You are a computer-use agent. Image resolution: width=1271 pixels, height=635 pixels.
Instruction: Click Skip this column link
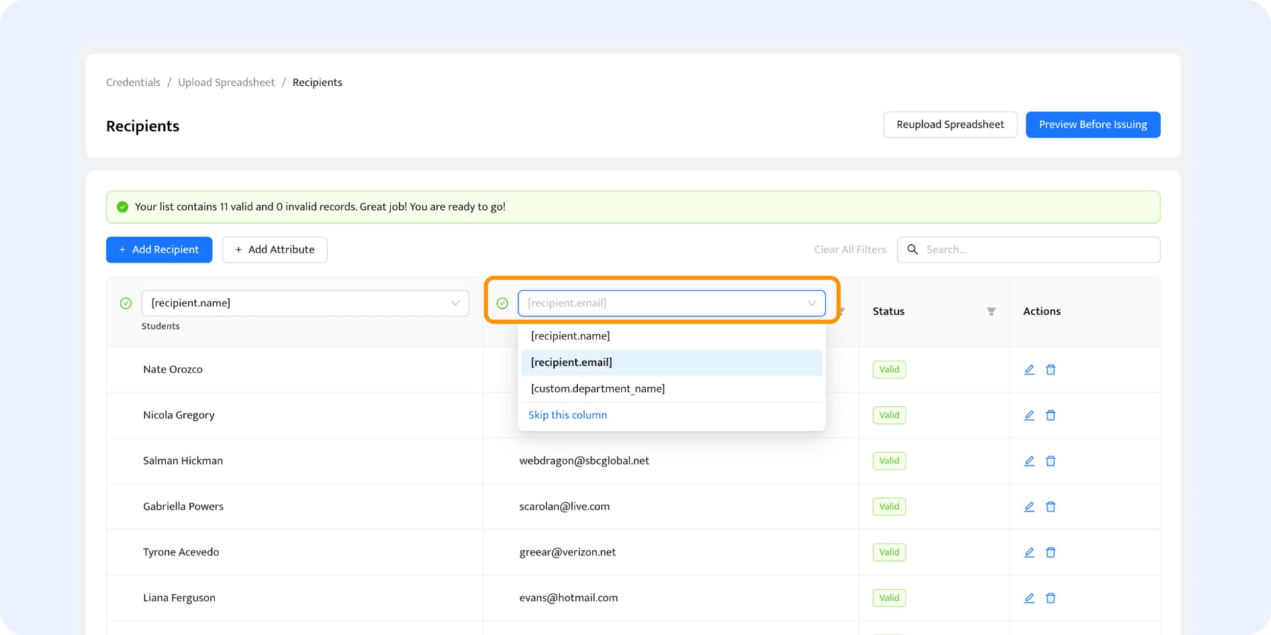(567, 415)
